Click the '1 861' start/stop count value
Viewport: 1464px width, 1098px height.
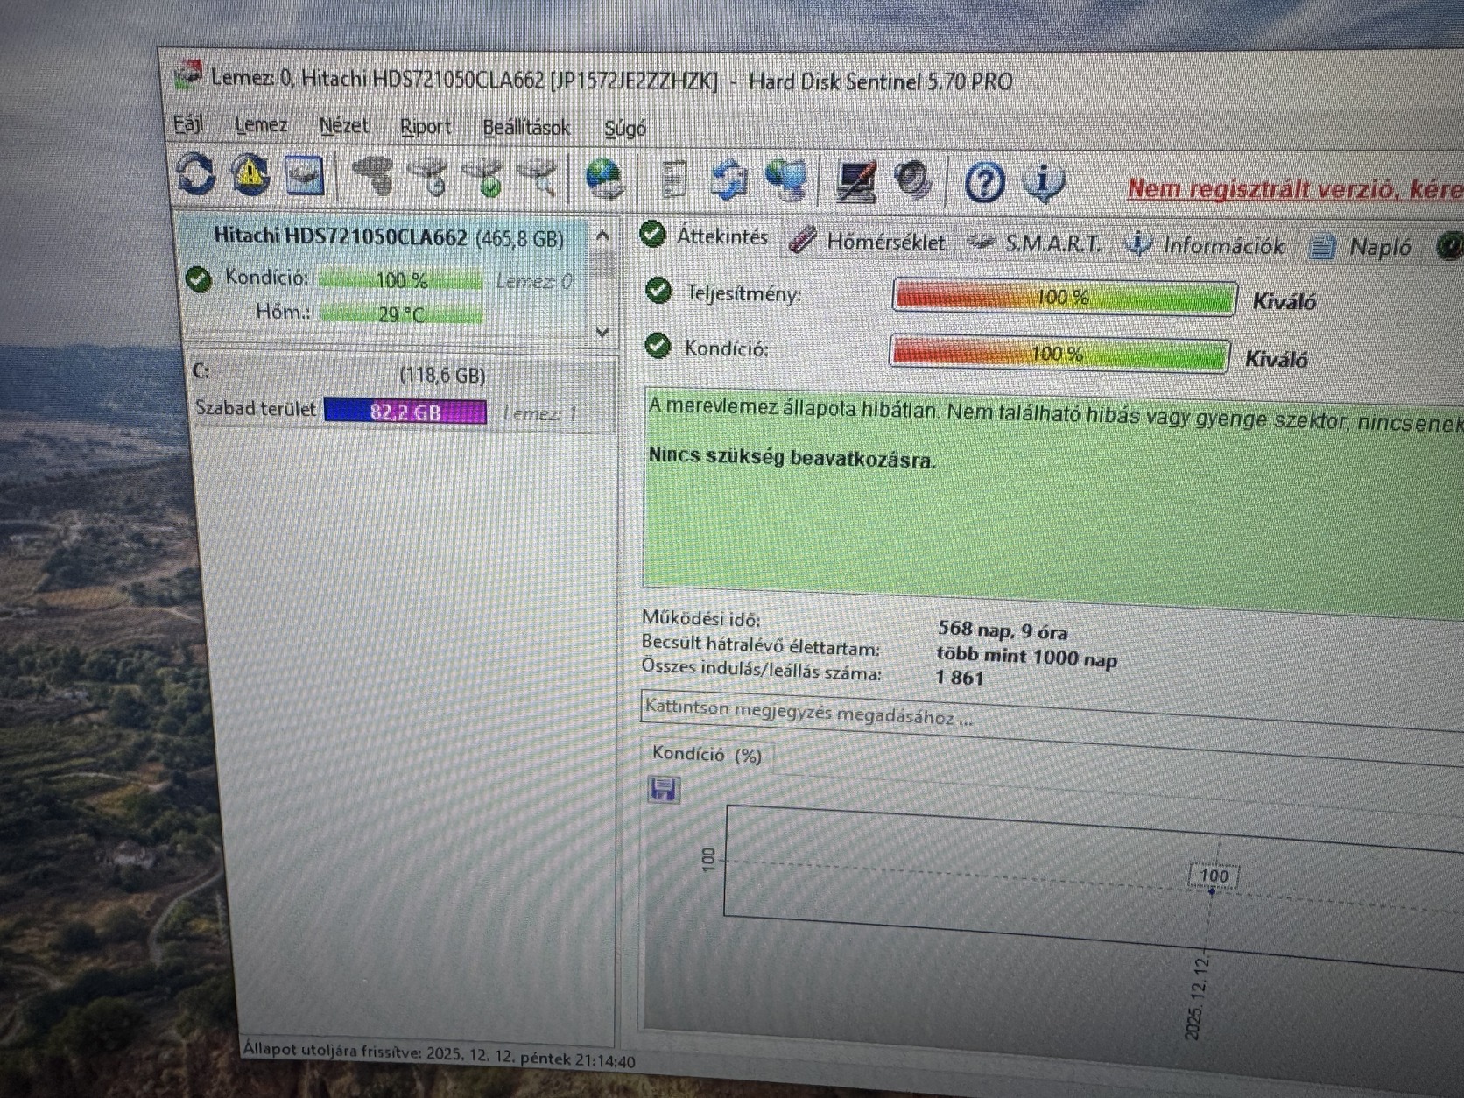coord(960,677)
